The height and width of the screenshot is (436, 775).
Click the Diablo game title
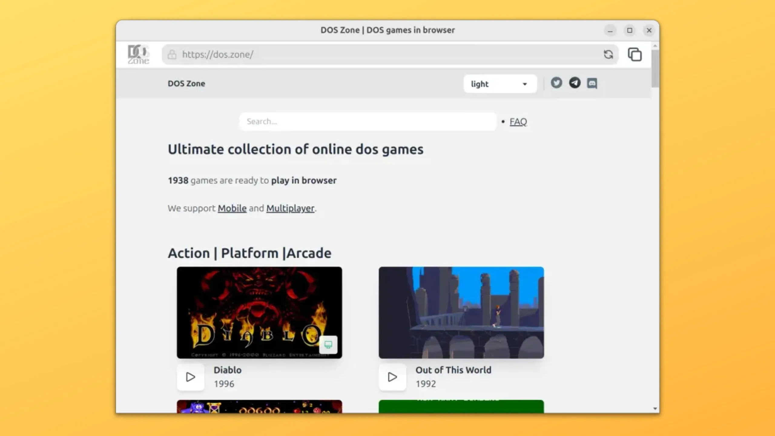click(228, 370)
